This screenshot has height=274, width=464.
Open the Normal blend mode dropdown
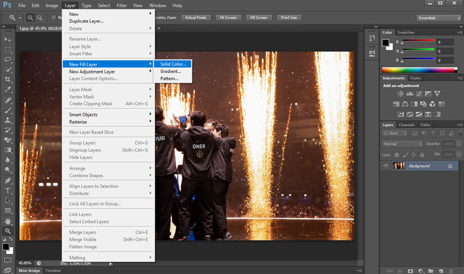tap(402, 144)
